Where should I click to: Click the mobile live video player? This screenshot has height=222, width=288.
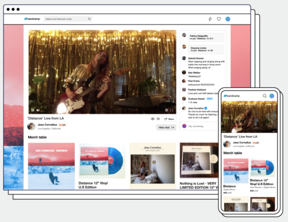(249, 117)
